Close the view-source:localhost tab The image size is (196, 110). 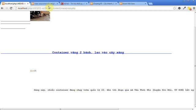57,4
